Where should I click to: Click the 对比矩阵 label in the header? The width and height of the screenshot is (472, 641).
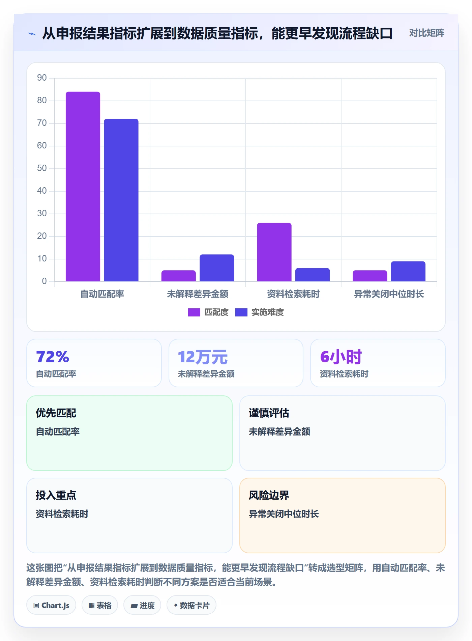426,33
